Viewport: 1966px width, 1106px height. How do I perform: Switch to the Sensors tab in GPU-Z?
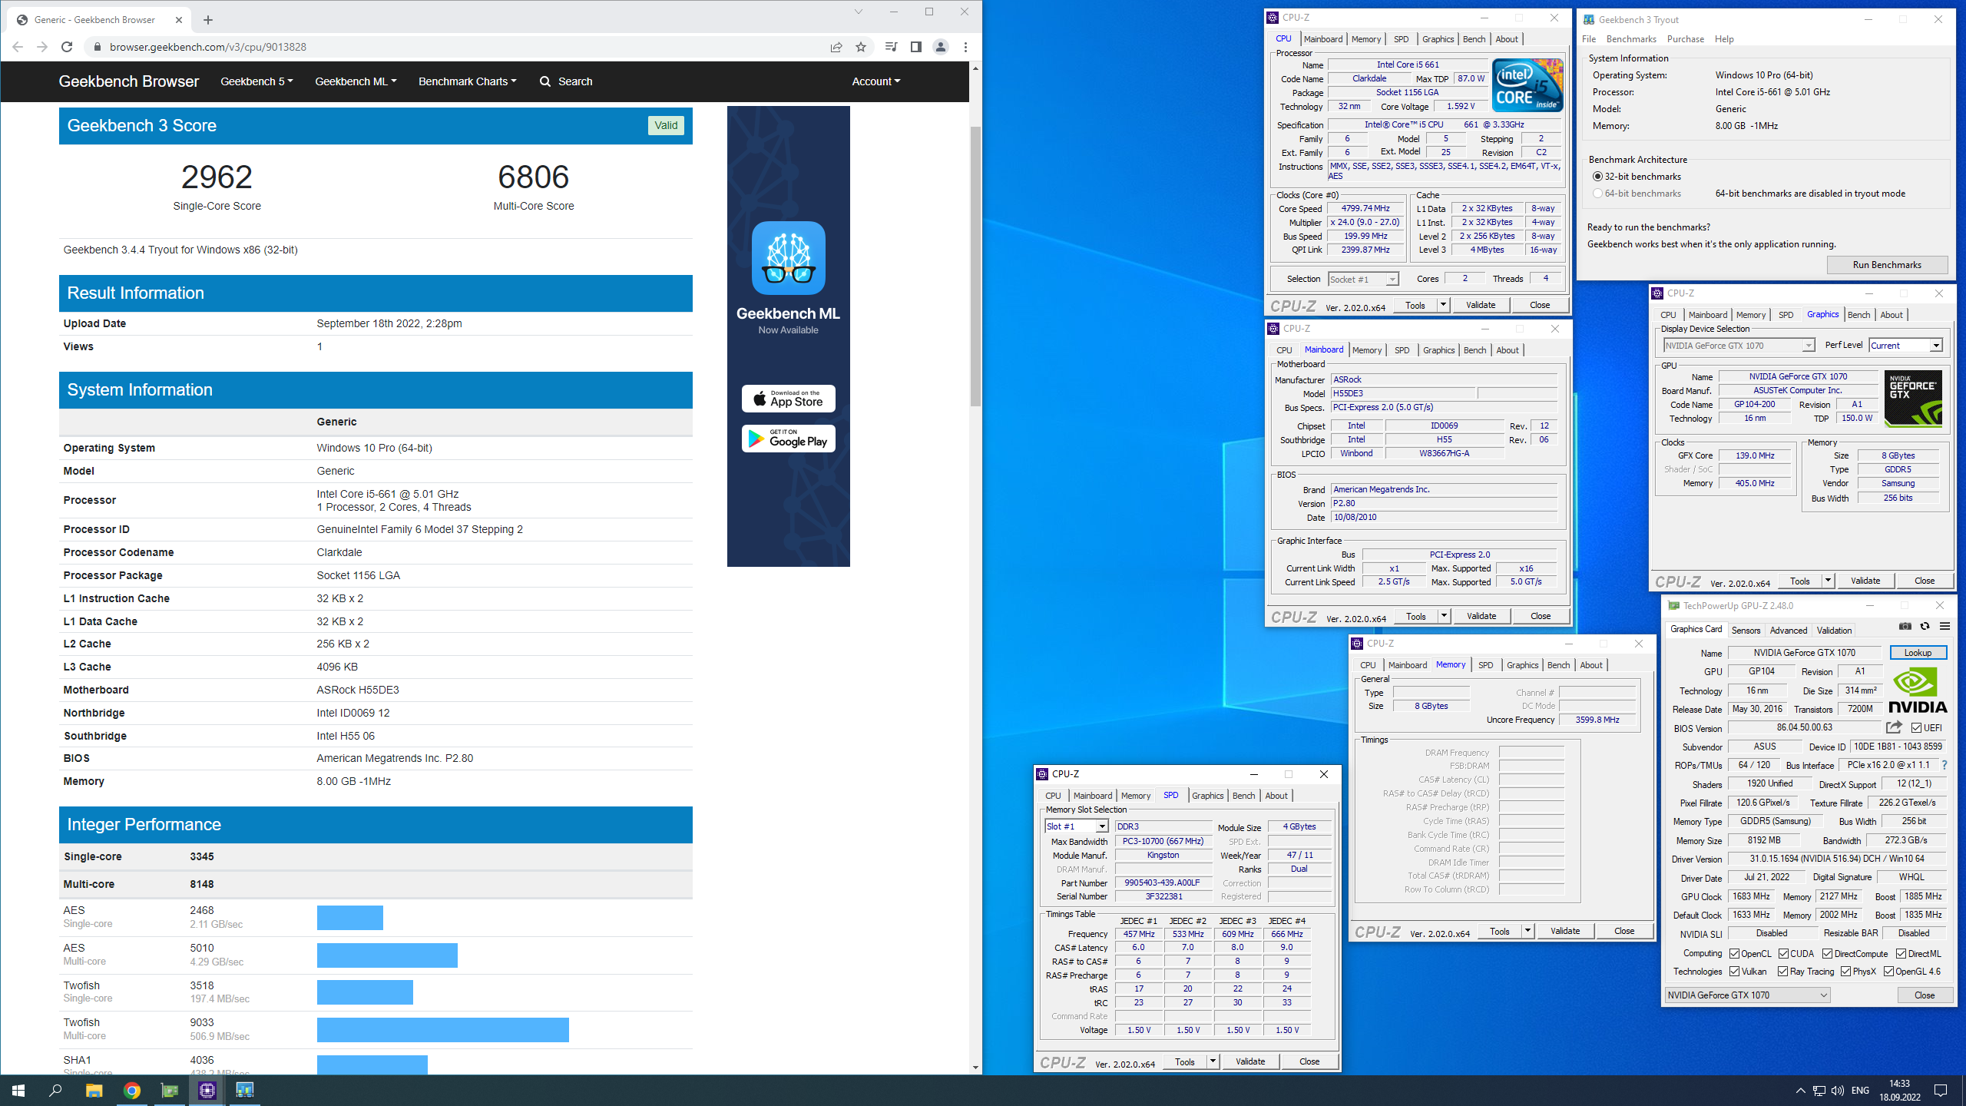click(x=1746, y=631)
